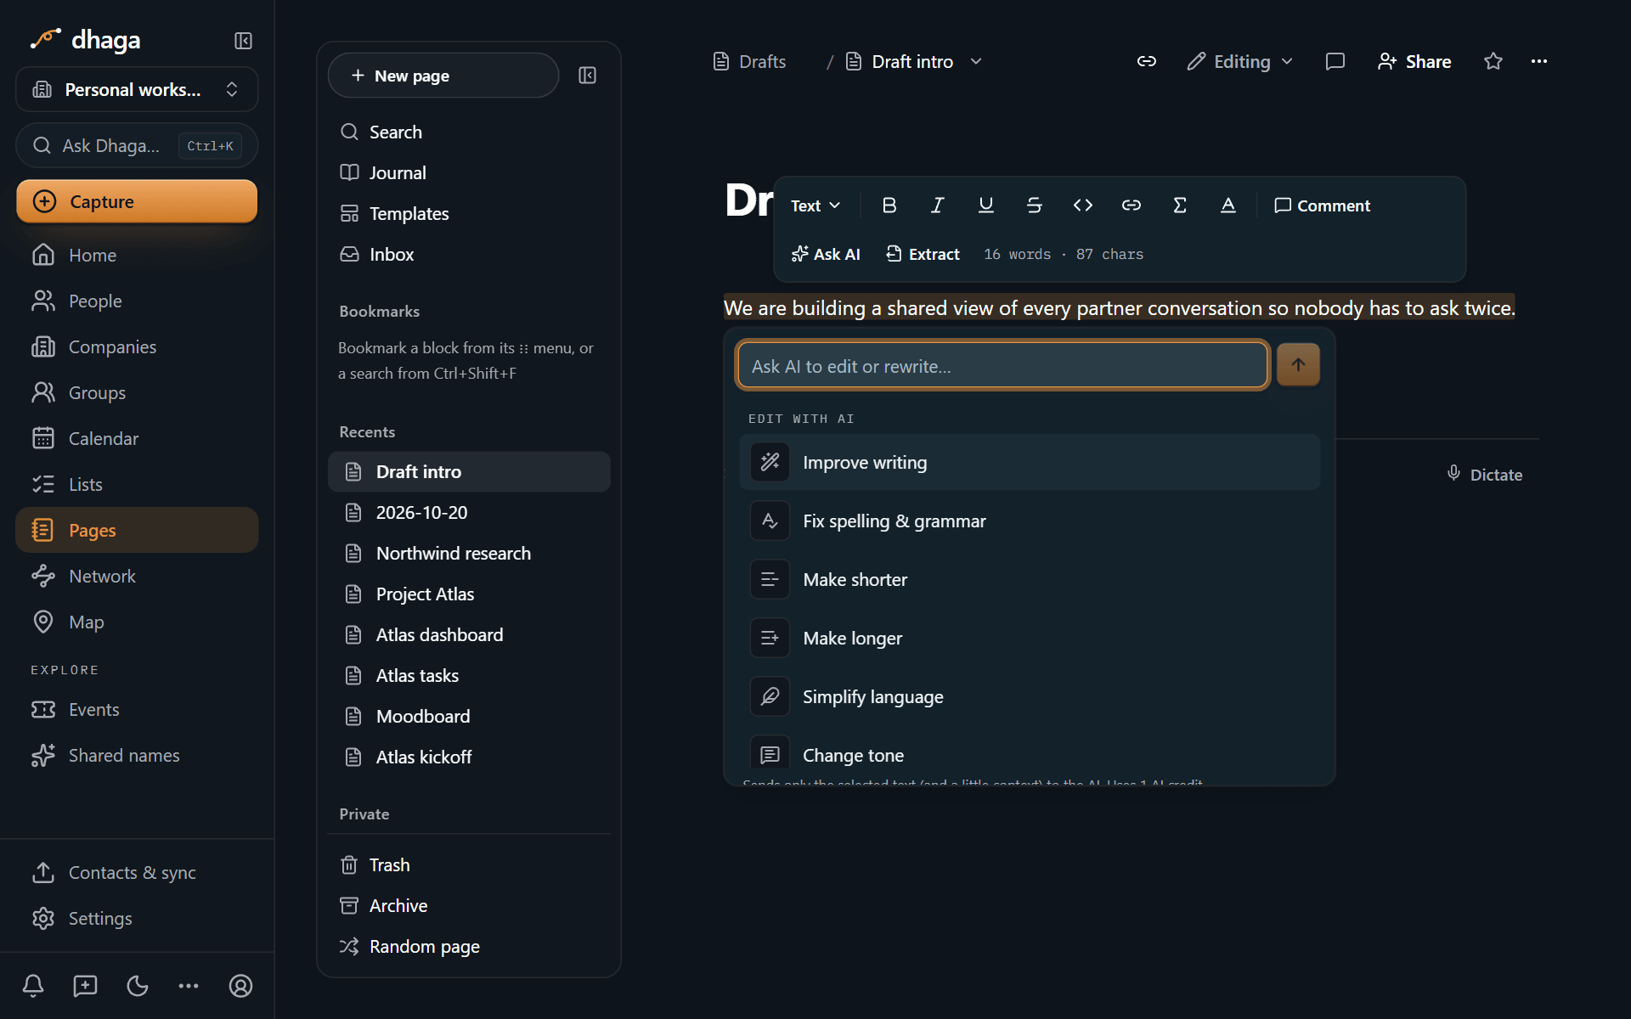
Task: Format selection as inline code
Action: pyautogui.click(x=1082, y=205)
